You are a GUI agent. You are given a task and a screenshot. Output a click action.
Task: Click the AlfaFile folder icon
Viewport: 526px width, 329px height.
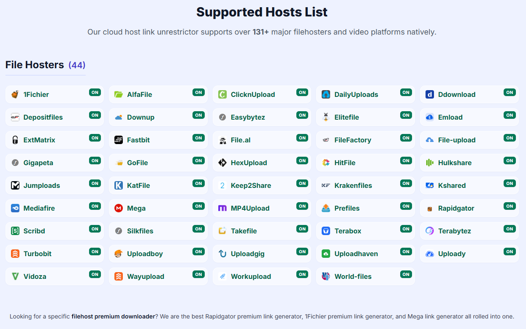119,94
